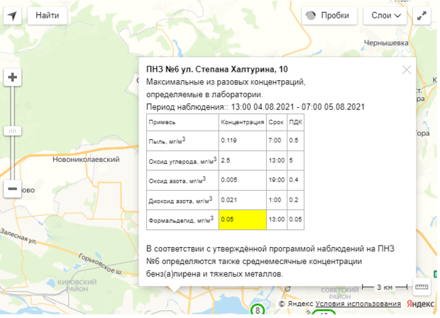Click the Концентрация column header
The height and width of the screenshot is (318, 440).
tap(242, 121)
